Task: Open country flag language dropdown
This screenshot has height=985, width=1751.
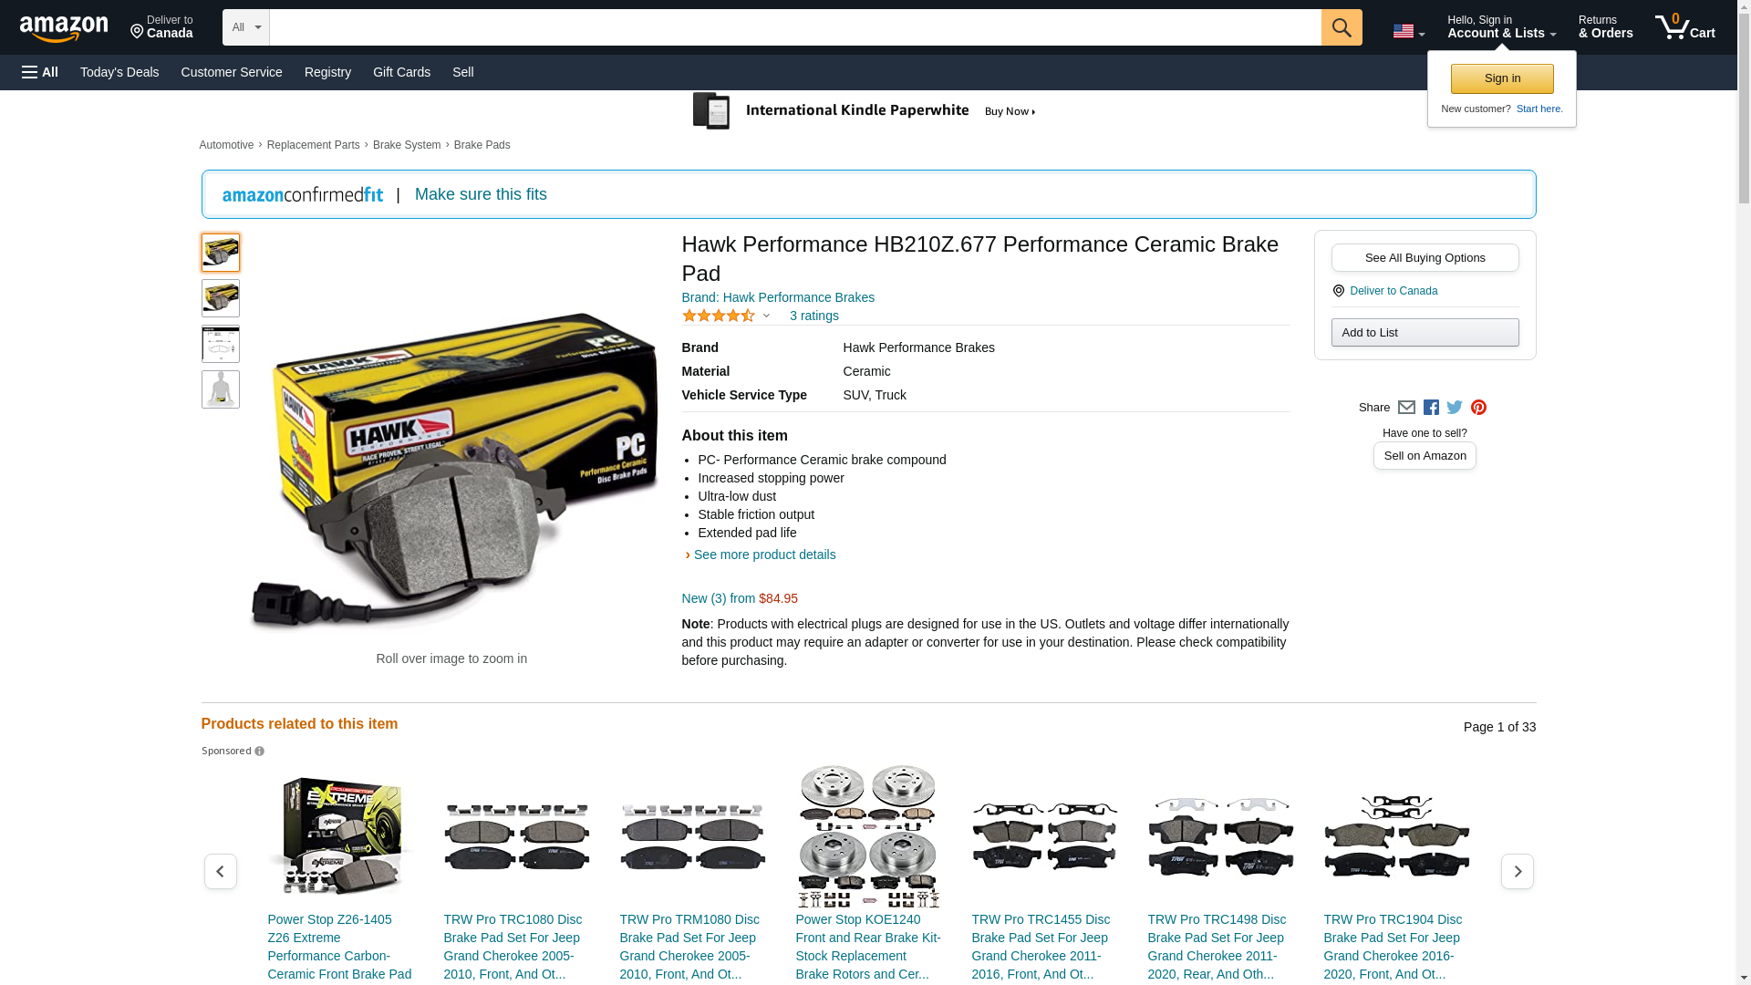Action: 1408,31
